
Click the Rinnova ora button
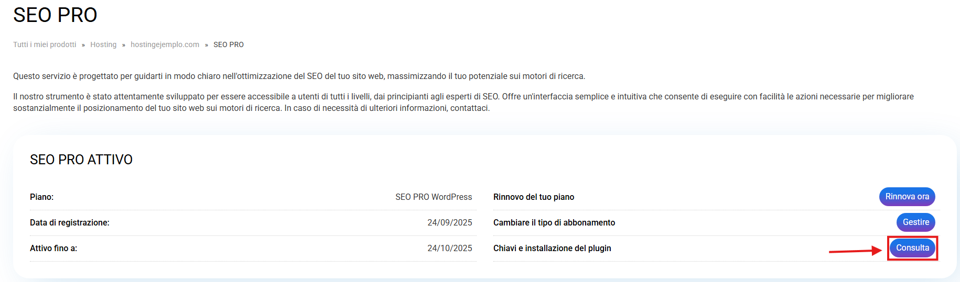(x=907, y=197)
